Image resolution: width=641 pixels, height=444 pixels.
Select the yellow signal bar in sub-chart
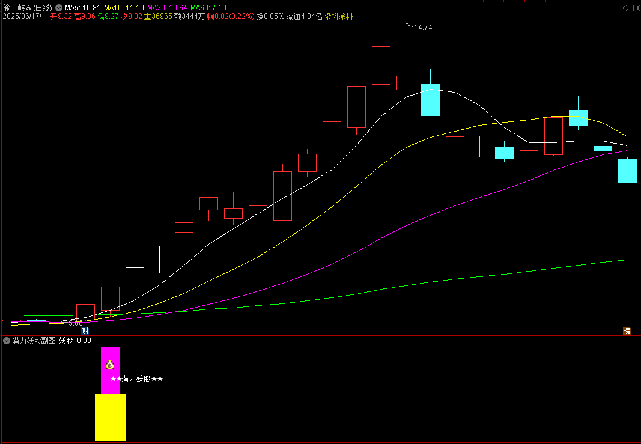(111, 417)
